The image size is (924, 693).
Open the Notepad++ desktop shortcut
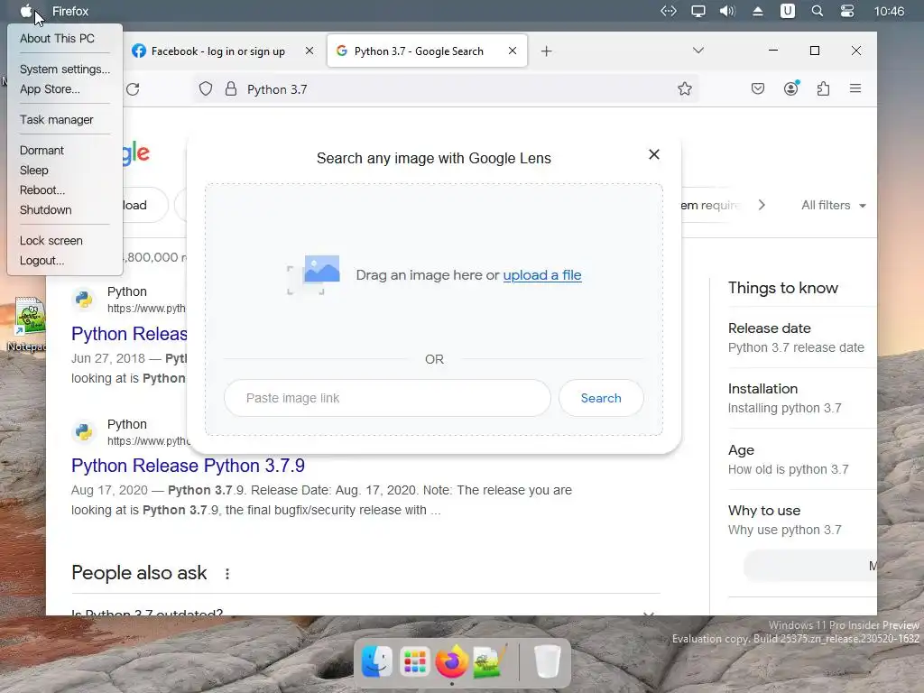pyautogui.click(x=30, y=324)
